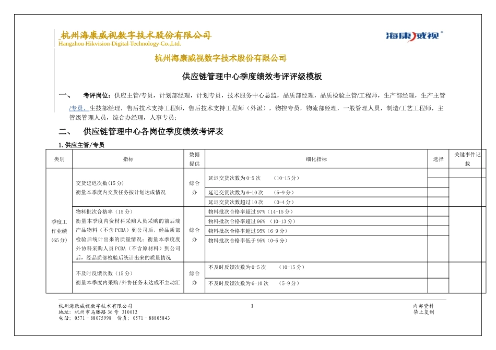Click the '内部资料' footer note
This screenshot has width=496, height=350.
pyautogui.click(x=423, y=306)
